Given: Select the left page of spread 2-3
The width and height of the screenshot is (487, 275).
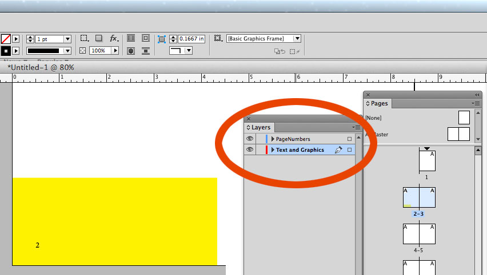Looking at the screenshot, I should click(411, 197).
